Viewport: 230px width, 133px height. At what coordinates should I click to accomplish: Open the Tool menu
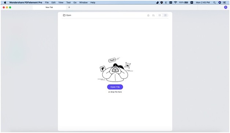click(68, 3)
